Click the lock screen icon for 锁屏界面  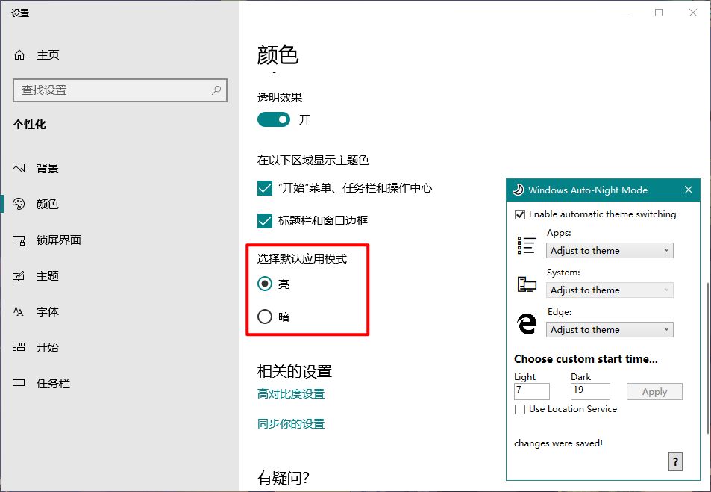click(x=19, y=240)
